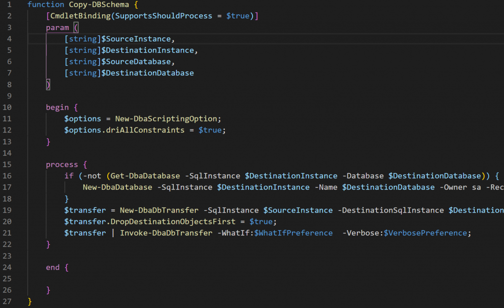Click line number 15 in the gutter

(x=7, y=164)
